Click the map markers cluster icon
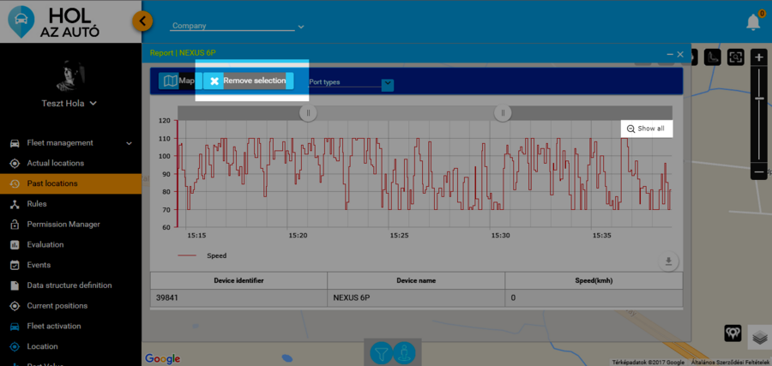This screenshot has height=366, width=772. pyautogui.click(x=733, y=333)
